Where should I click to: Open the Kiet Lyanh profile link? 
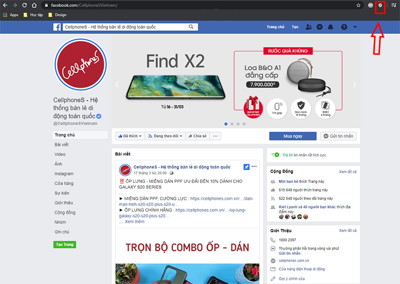click(288, 207)
